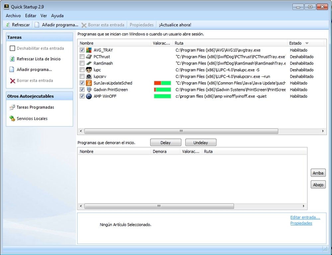
Task: Click Propiedades in the toolbar
Action: (x=142, y=25)
